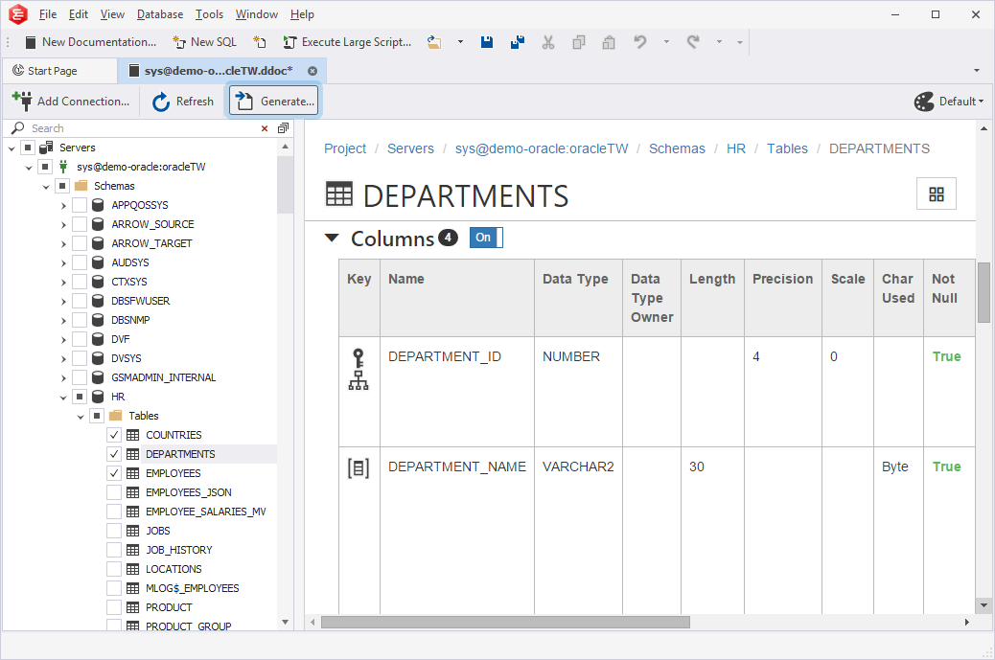Screen dimensions: 995x660
Task: Open the Tools menu
Action: click(x=209, y=14)
